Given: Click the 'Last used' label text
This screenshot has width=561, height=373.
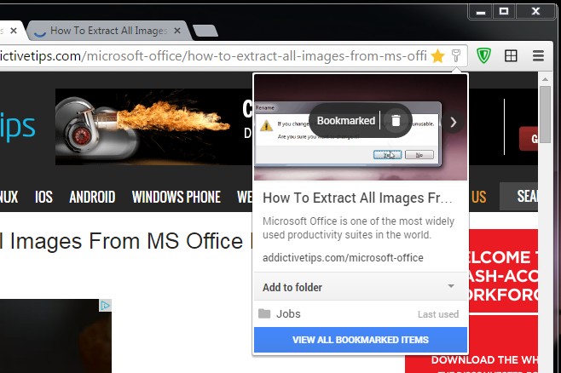Looking at the screenshot, I should click(438, 314).
